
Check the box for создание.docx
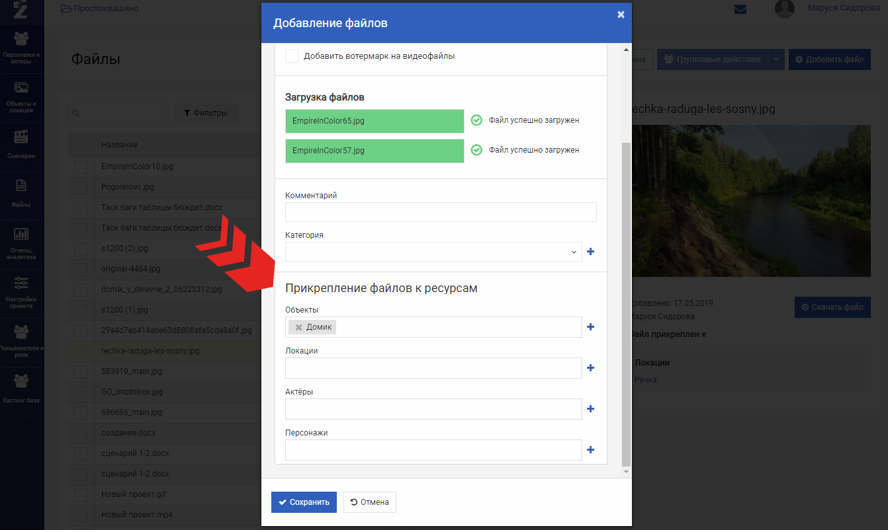pos(81,433)
